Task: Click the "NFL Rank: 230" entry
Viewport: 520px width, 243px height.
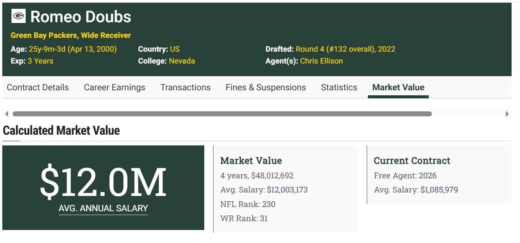Action: coord(248,204)
